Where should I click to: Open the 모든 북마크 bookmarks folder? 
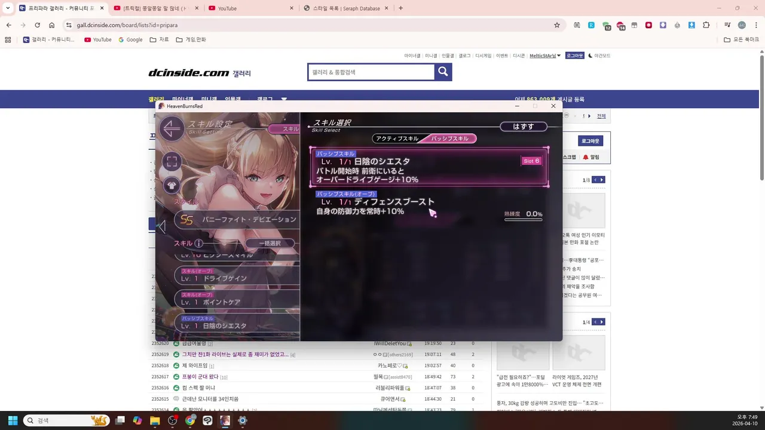tap(741, 39)
